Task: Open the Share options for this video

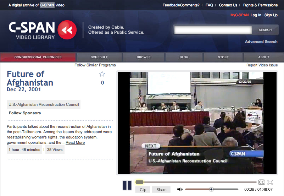Action: pyautogui.click(x=161, y=190)
